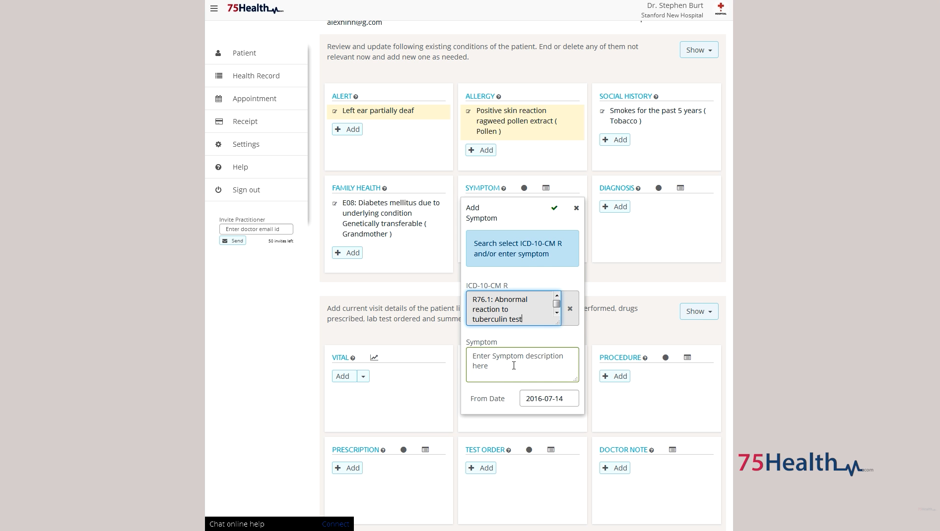Expand the Vital Add dropdown arrow
Viewport: 940px width, 531px height.
point(364,376)
